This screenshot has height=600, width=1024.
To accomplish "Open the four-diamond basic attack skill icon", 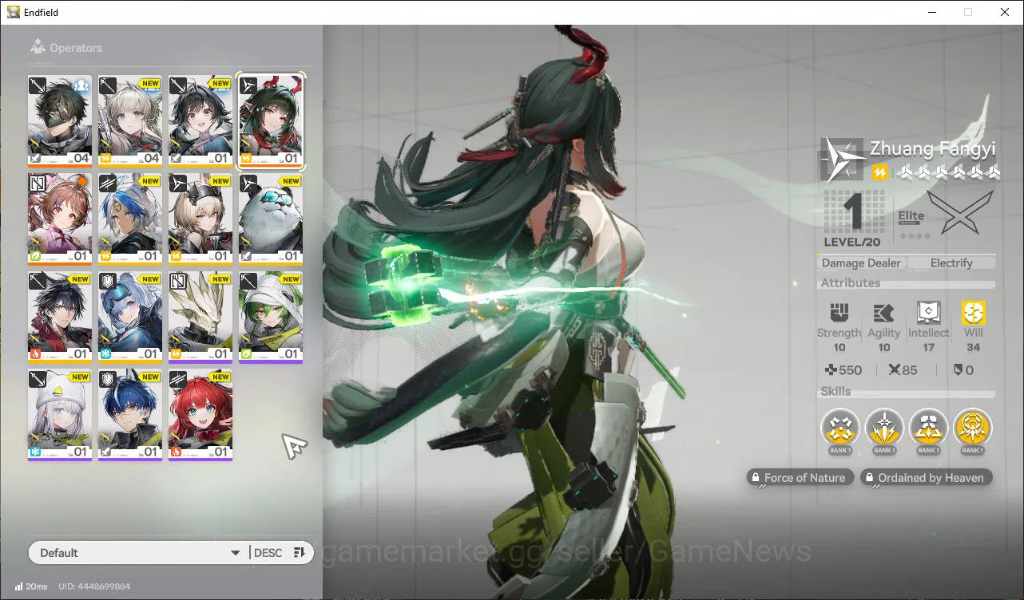I will point(840,429).
